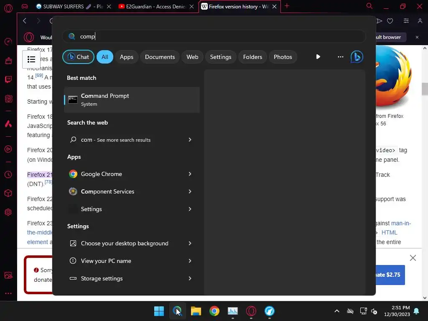The height and width of the screenshot is (321, 428).
Task: Open Bing icon in search panel
Action: pos(357,57)
